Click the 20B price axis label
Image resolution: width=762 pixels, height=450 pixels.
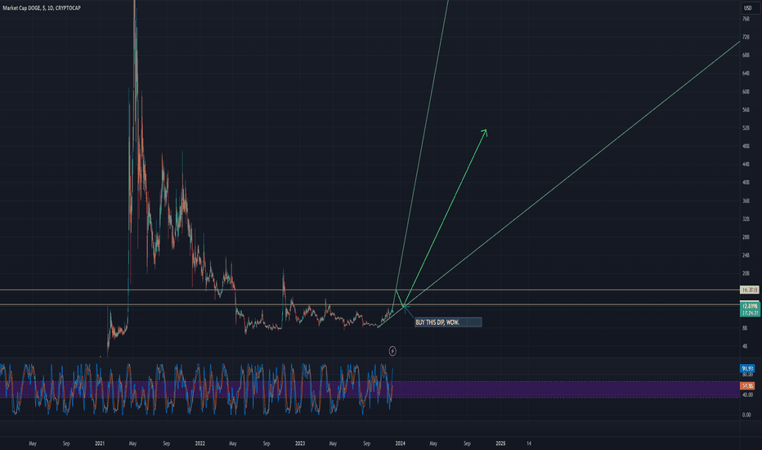click(746, 273)
